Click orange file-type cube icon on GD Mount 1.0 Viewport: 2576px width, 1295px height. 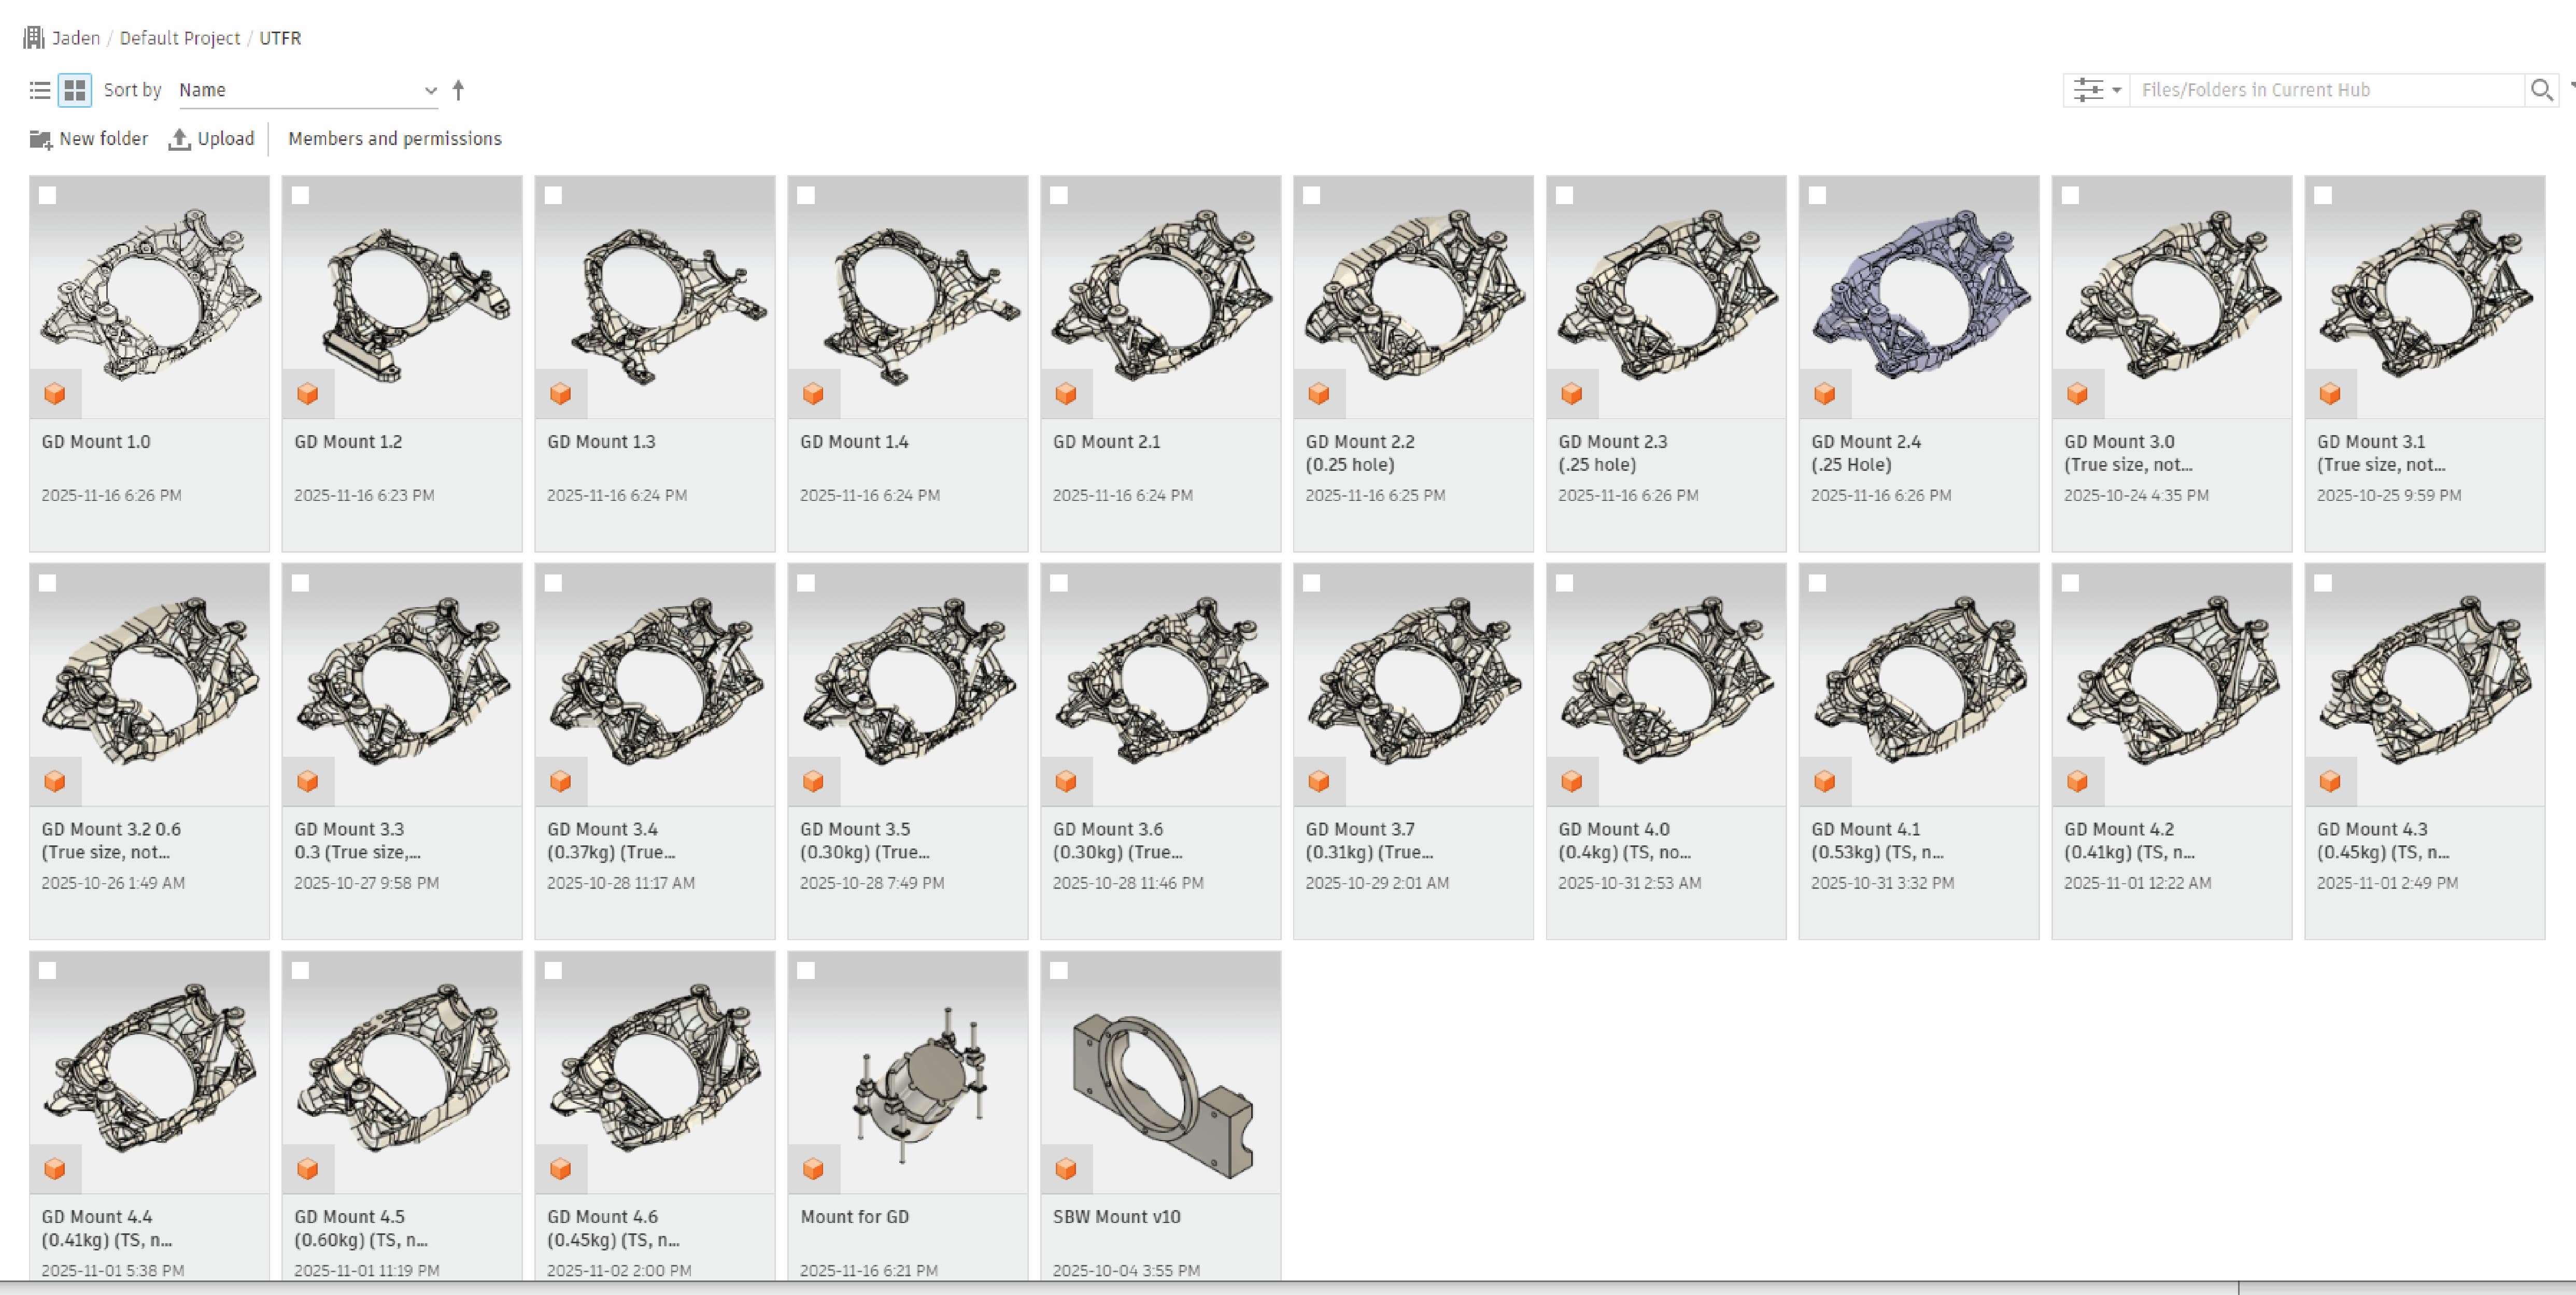point(55,394)
